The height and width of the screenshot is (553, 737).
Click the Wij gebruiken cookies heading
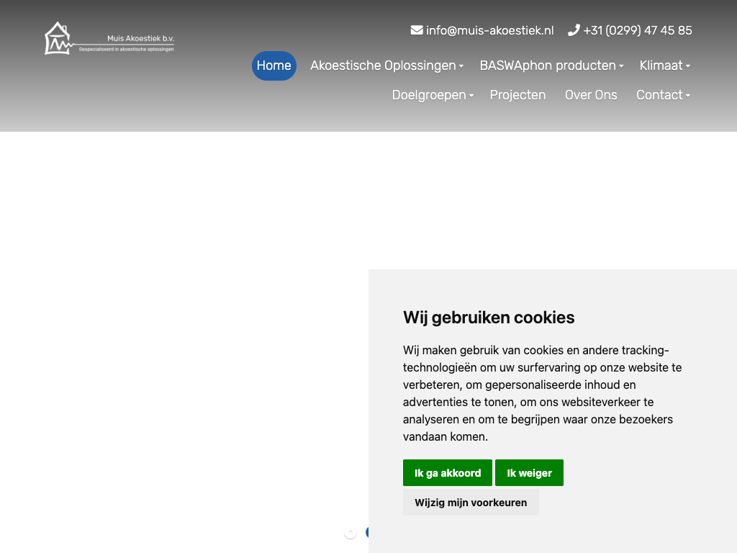[489, 318]
